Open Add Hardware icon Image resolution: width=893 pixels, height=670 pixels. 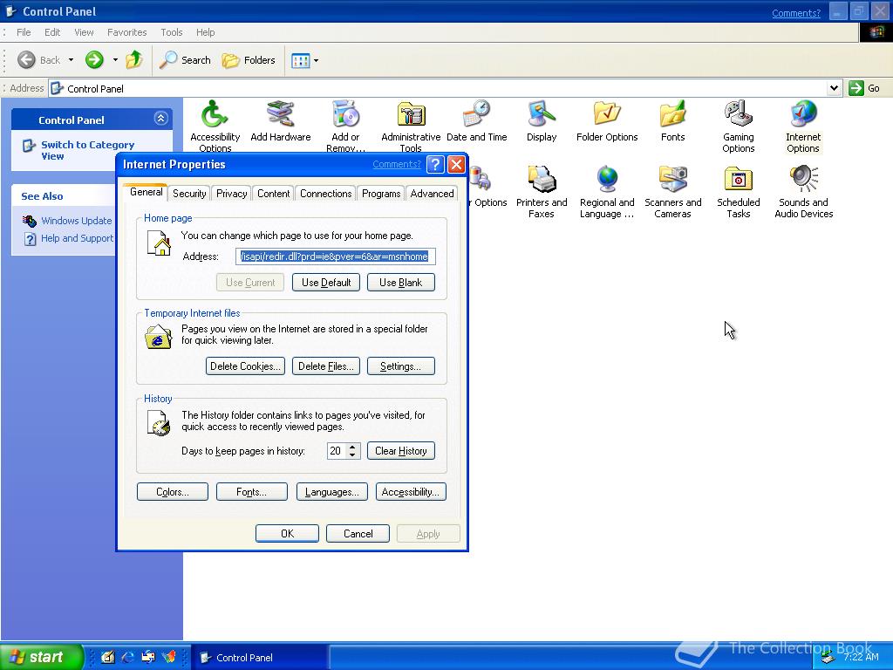click(280, 120)
